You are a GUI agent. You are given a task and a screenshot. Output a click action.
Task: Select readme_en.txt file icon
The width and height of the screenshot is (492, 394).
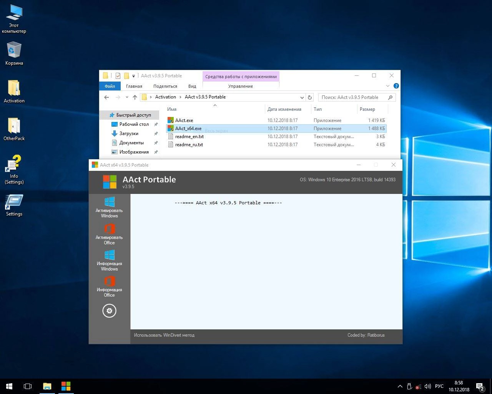(171, 137)
